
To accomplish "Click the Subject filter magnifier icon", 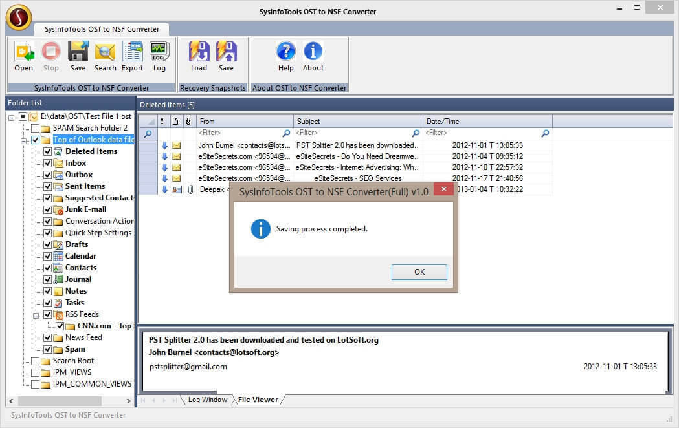I will (416, 133).
